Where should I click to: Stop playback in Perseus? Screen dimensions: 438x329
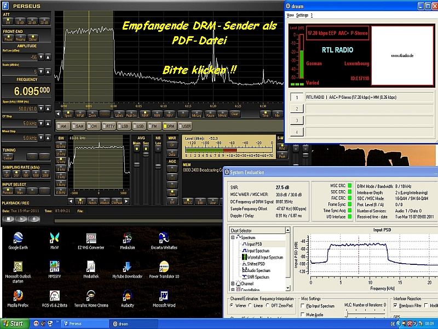click(9, 219)
